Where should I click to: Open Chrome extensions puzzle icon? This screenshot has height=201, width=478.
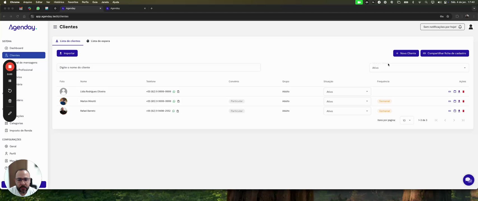pyautogui.click(x=457, y=16)
